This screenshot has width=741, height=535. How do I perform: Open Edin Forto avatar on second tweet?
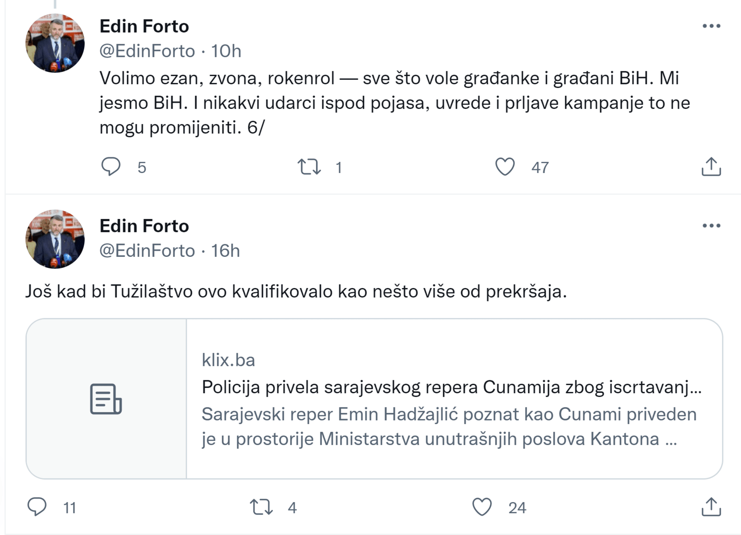(55, 239)
